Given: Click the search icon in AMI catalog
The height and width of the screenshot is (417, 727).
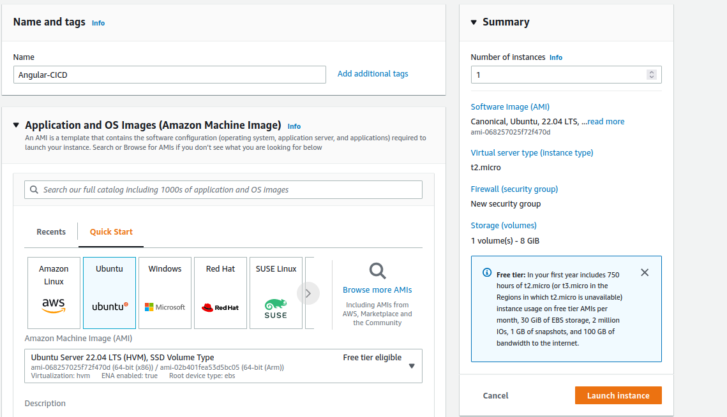Looking at the screenshot, I should click(x=34, y=189).
